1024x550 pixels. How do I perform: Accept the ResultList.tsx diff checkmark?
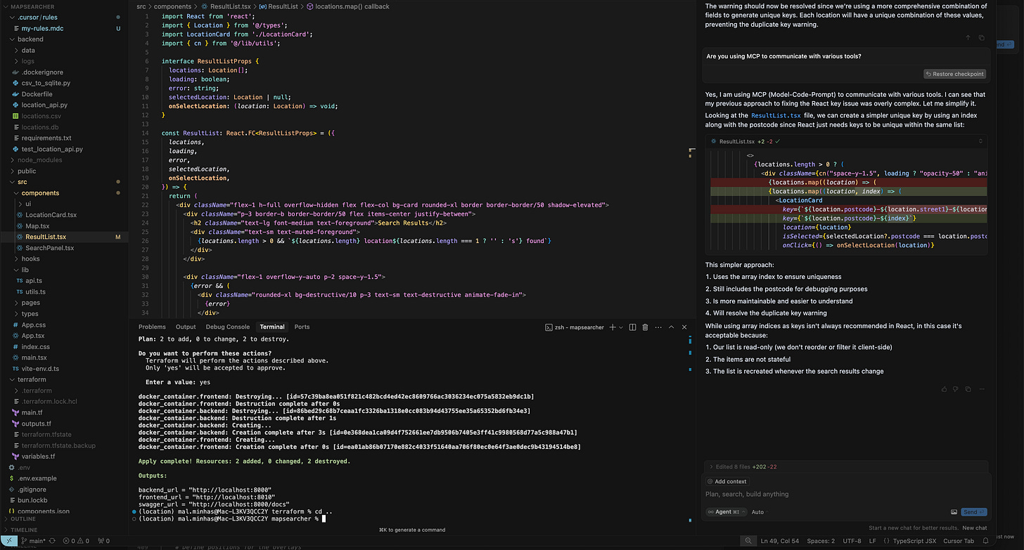pos(777,141)
